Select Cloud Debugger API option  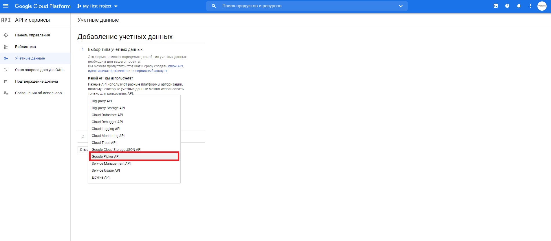134,122
